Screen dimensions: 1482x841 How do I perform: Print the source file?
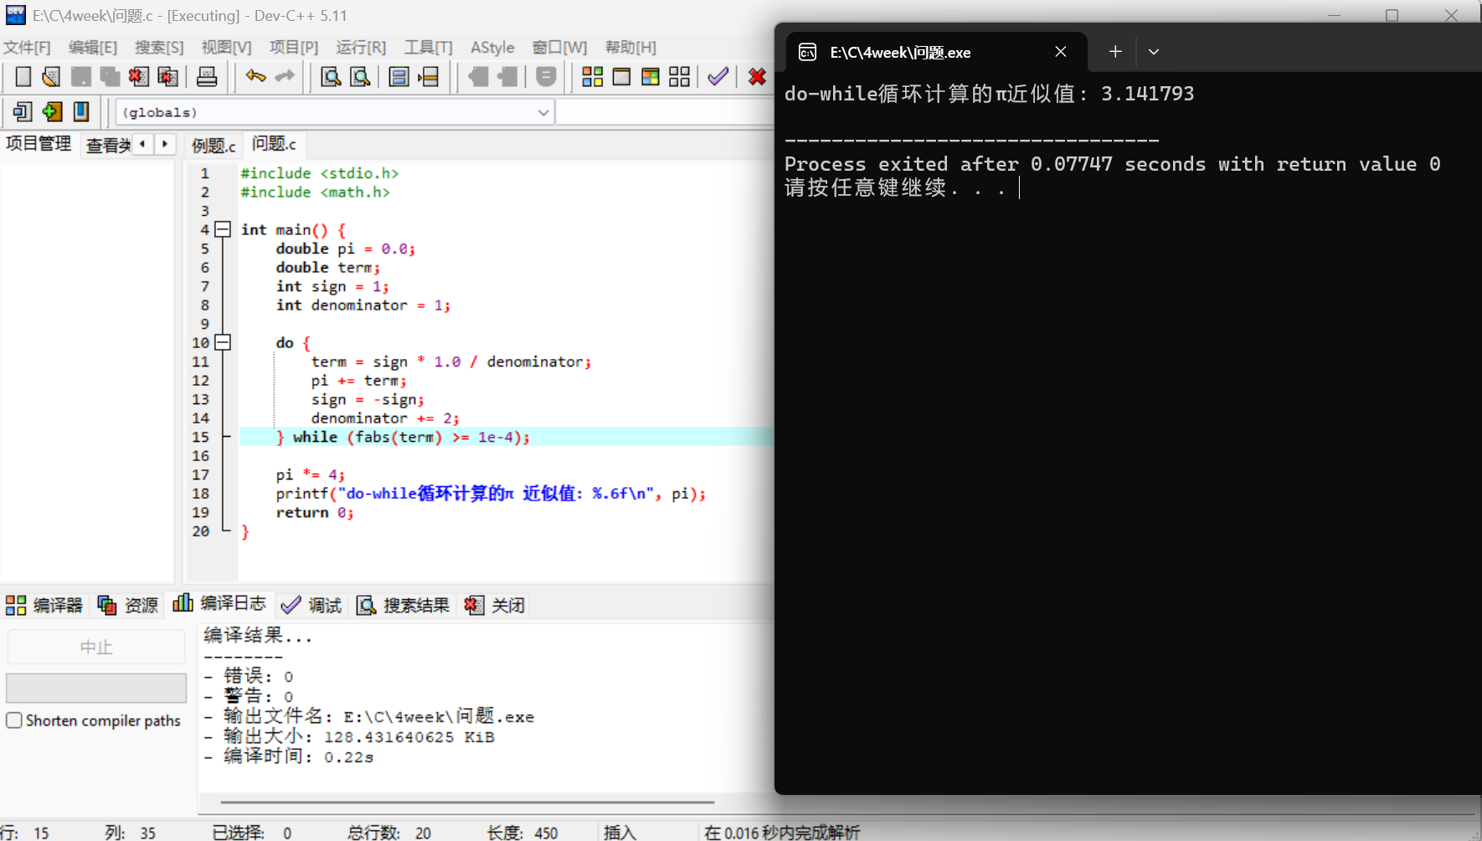click(207, 77)
